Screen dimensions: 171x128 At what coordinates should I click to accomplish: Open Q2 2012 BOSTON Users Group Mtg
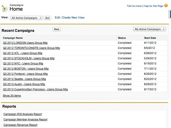[26, 68]
